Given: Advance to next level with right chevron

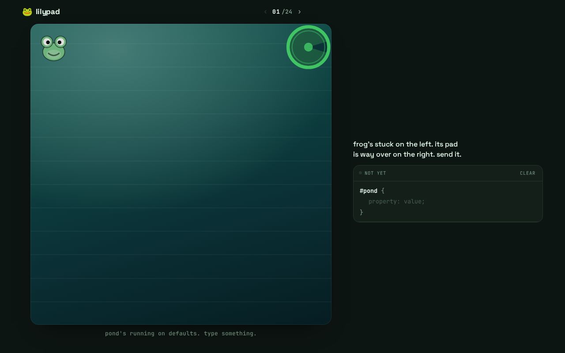Looking at the screenshot, I should click(300, 12).
